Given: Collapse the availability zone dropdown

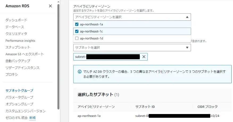Looking at the screenshot, I should coord(187,17).
